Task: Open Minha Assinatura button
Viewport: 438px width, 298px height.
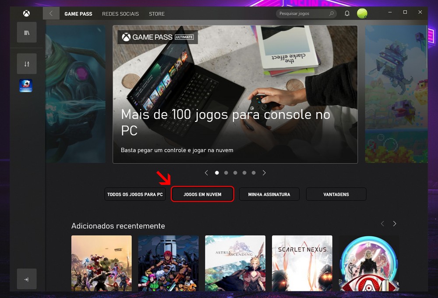Action: point(269,194)
